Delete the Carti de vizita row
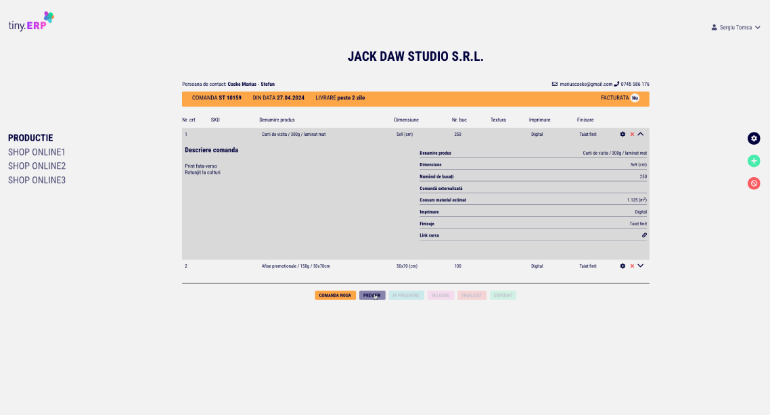 tap(632, 135)
